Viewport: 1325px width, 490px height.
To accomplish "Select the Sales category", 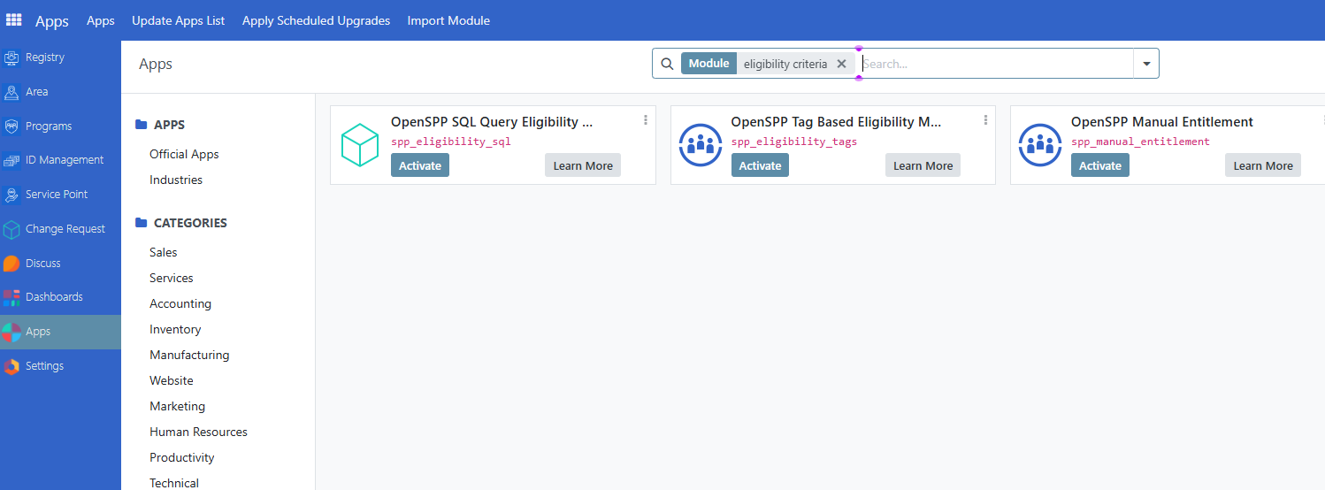I will (x=164, y=252).
